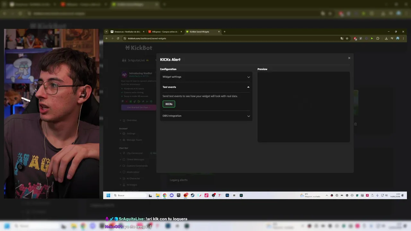This screenshot has width=411, height=231.
Task: Close the AliExpress tab
Action: pyautogui.click(x=181, y=32)
